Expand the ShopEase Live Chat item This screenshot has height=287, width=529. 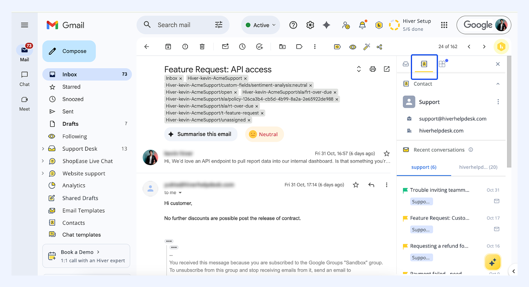pos(43,161)
